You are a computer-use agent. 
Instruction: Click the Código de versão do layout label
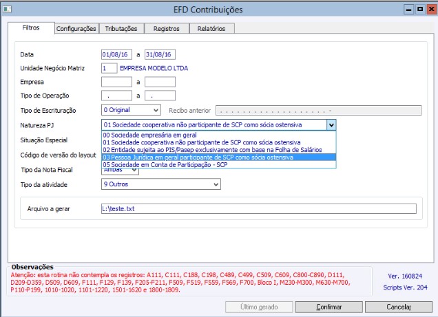58,155
